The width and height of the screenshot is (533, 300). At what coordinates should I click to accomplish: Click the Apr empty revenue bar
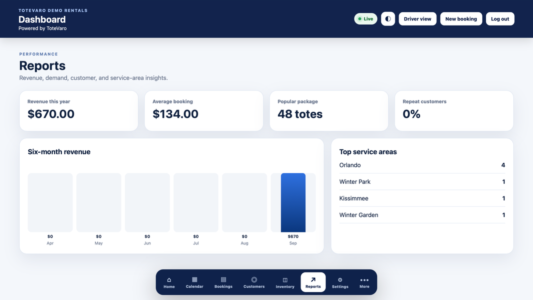(x=50, y=203)
